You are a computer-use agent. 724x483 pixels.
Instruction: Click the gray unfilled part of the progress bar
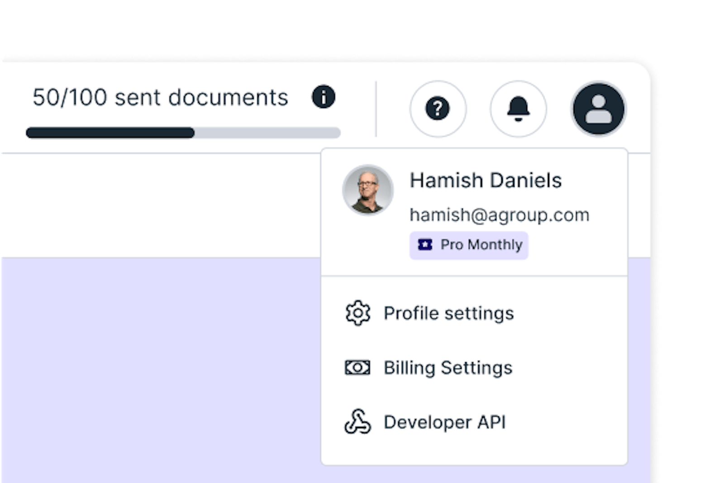[267, 133]
